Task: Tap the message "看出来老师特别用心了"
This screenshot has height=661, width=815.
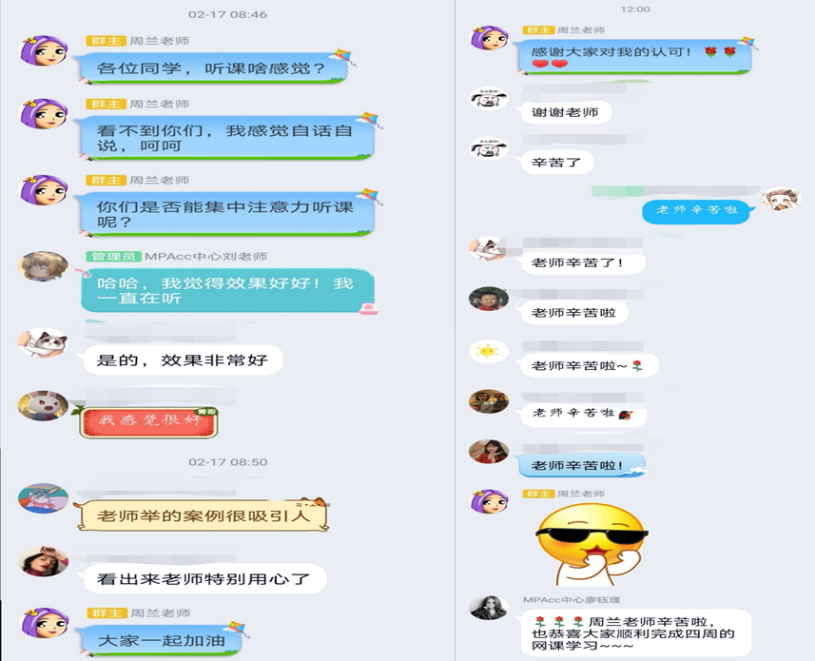Action: (x=204, y=578)
